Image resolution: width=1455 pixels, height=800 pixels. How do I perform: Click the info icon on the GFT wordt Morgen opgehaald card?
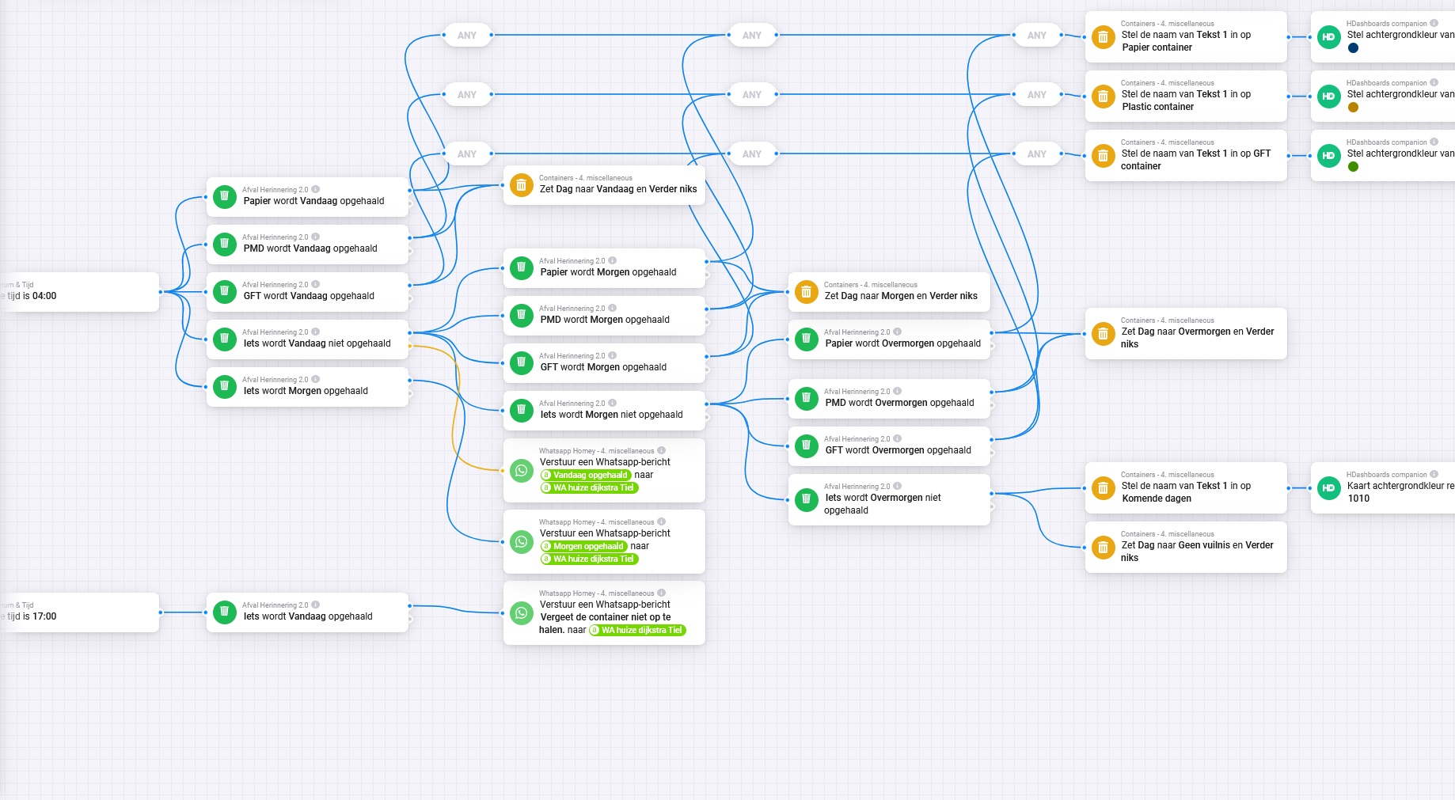click(x=612, y=355)
